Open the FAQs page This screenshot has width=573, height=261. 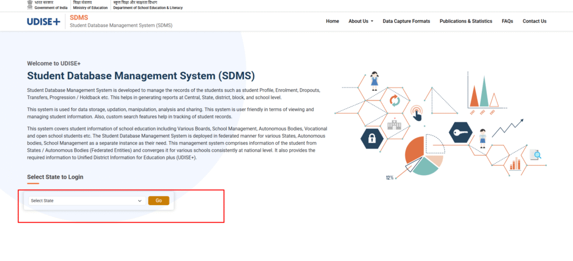pyautogui.click(x=507, y=21)
